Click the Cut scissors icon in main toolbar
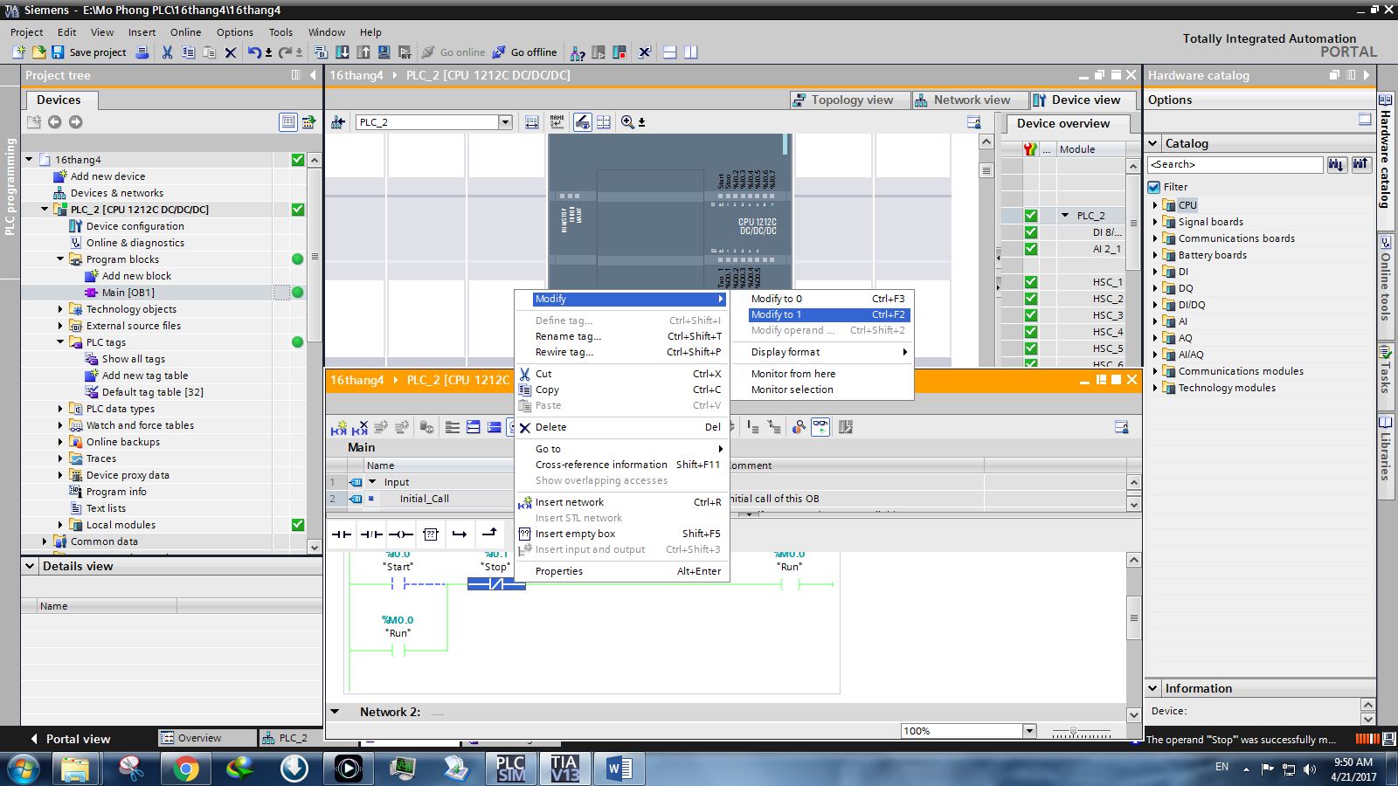The image size is (1398, 786). (x=167, y=52)
